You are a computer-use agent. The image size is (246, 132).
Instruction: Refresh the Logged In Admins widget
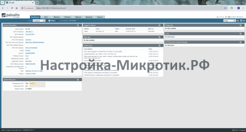160,25
